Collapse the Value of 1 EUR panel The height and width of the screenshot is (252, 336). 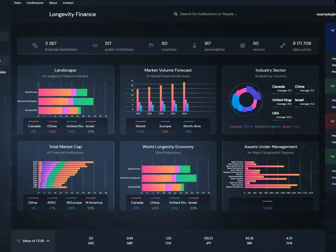click(x=48, y=240)
